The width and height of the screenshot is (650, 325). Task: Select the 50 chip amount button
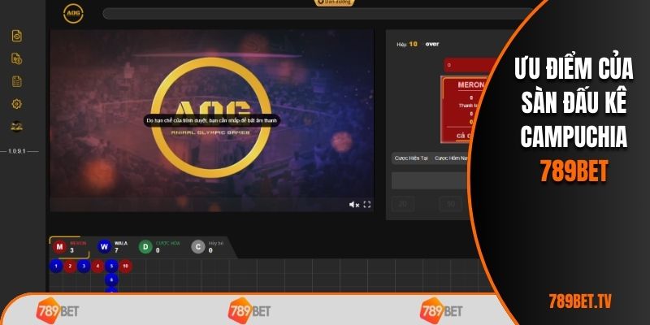[451, 204]
